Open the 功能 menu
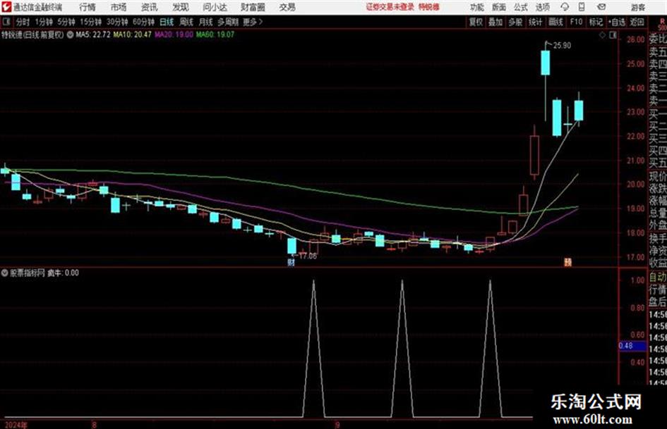The image size is (667, 429). point(477,7)
